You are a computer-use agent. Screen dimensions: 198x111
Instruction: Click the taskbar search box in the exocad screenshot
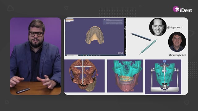[x=72, y=55]
